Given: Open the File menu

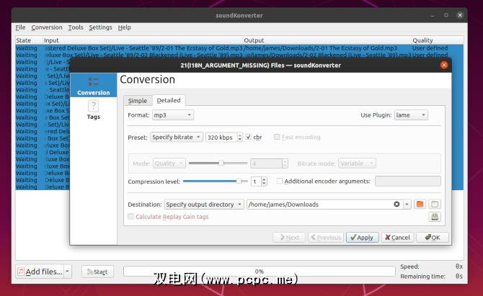Looking at the screenshot, I should pyautogui.click(x=20, y=27).
